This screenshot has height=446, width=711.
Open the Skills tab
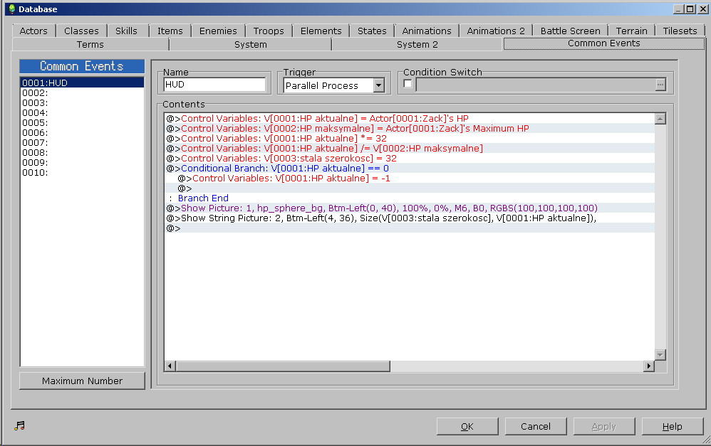click(126, 31)
